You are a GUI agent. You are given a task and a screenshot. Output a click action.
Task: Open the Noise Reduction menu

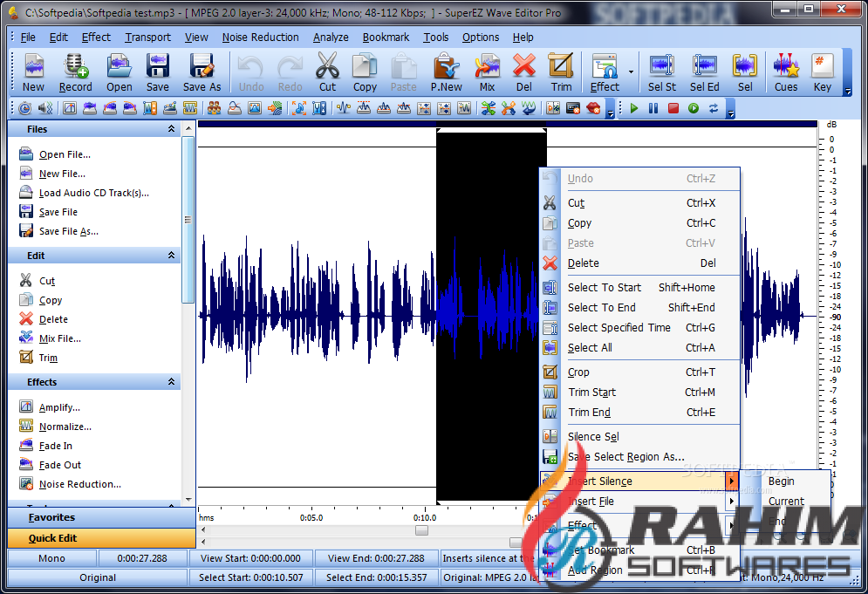260,38
